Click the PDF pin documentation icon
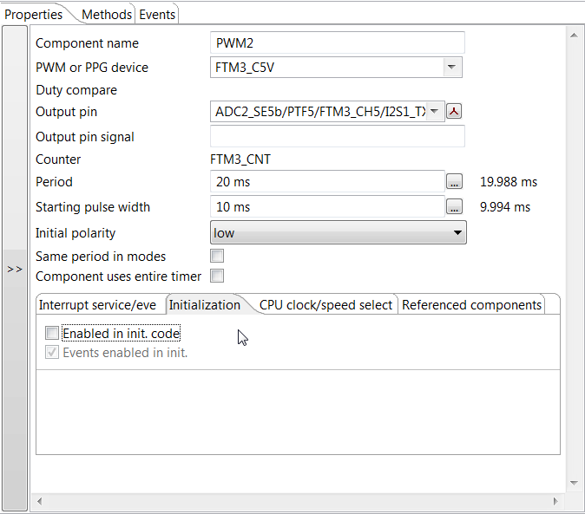Viewport: 585px width, 514px height. [453, 111]
